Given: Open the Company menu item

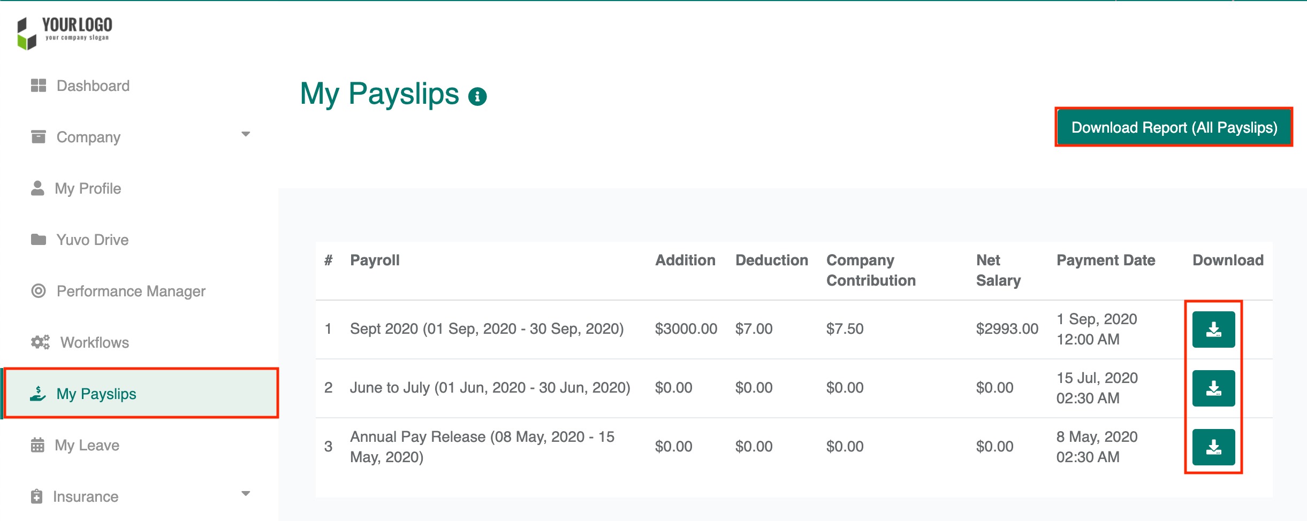Looking at the screenshot, I should tap(88, 137).
